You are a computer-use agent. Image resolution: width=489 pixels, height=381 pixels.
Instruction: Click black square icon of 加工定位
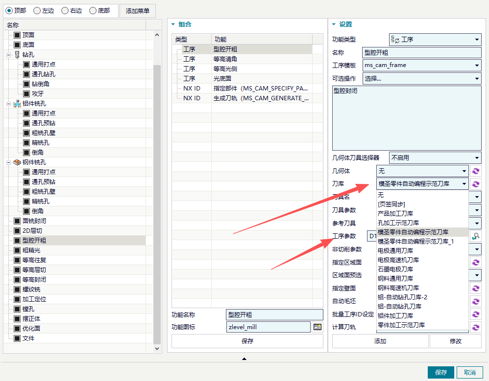(17, 299)
